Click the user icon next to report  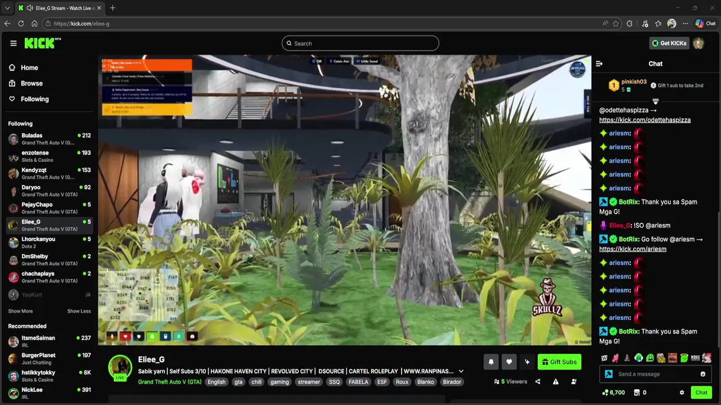pos(573,381)
